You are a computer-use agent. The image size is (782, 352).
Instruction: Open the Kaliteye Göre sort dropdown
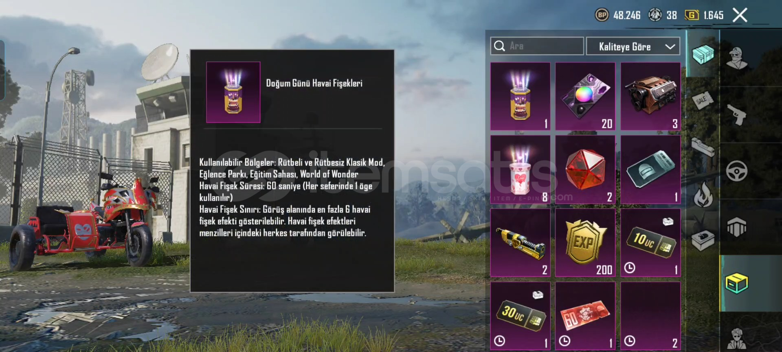(x=633, y=46)
